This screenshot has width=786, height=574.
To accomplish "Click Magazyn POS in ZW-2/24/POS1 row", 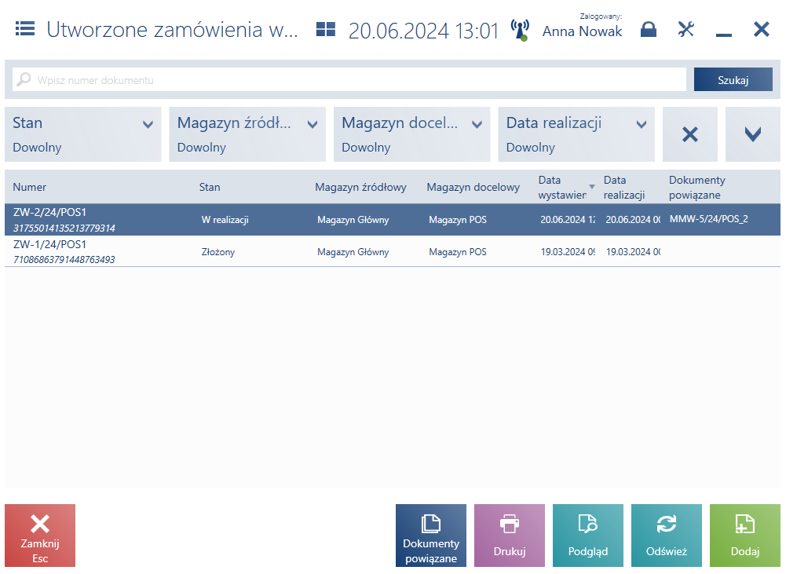I will tap(458, 220).
